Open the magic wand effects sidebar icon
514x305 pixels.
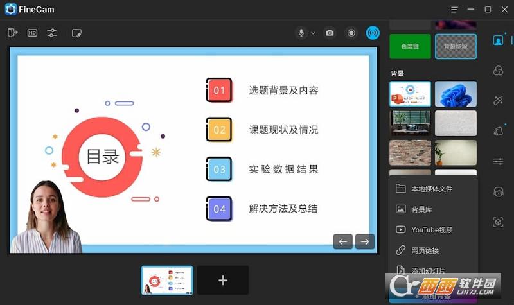[499, 100]
